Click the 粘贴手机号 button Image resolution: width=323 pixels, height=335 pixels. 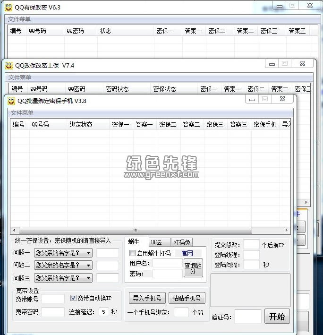pyautogui.click(x=187, y=298)
